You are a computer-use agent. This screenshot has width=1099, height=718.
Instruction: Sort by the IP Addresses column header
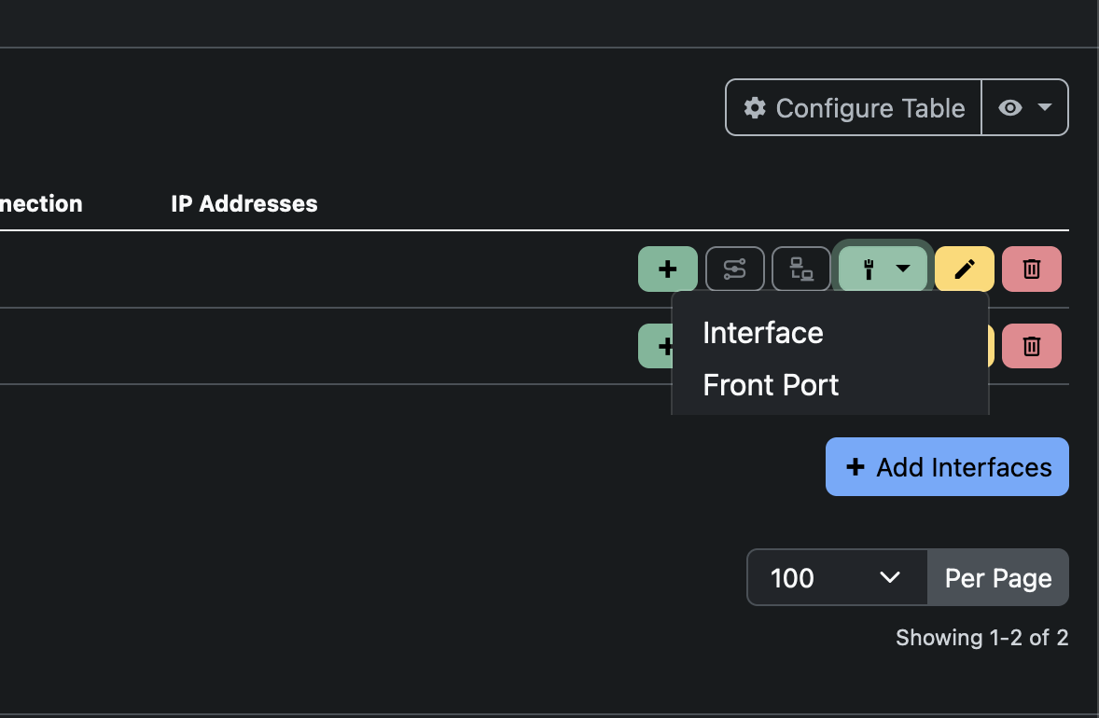click(x=243, y=203)
